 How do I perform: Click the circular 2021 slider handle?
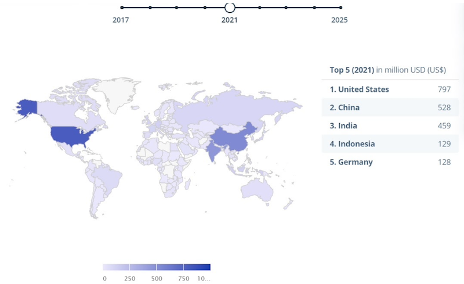pos(230,8)
